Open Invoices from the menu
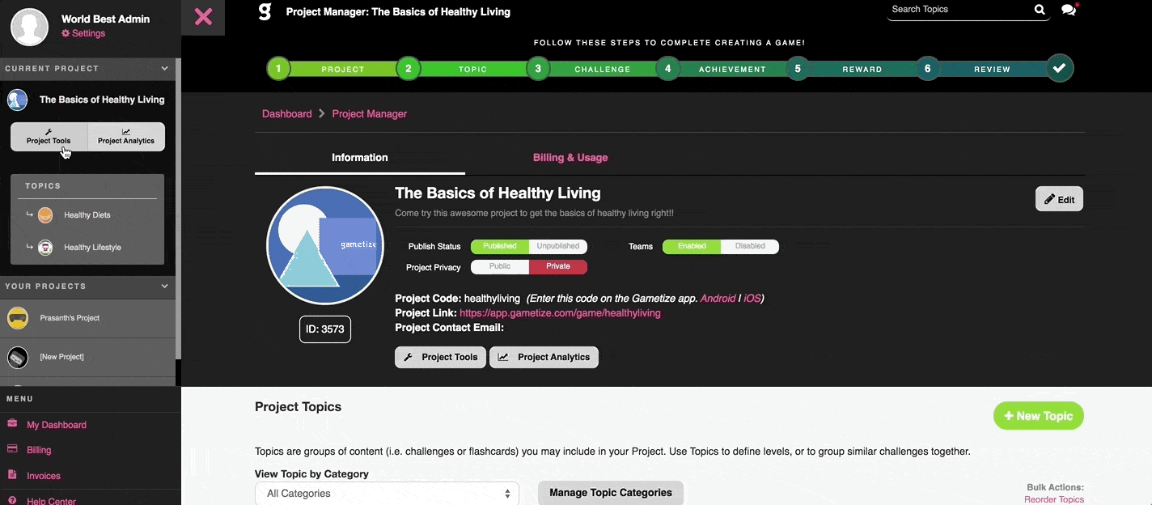Screen dimensions: 1152x505 click(x=44, y=476)
